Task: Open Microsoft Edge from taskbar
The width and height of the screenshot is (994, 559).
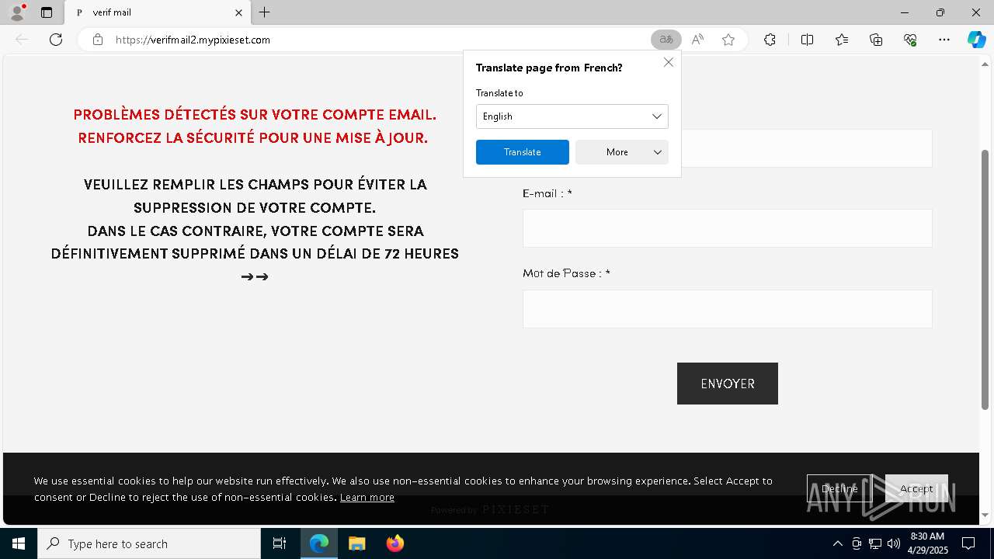Action: click(319, 543)
